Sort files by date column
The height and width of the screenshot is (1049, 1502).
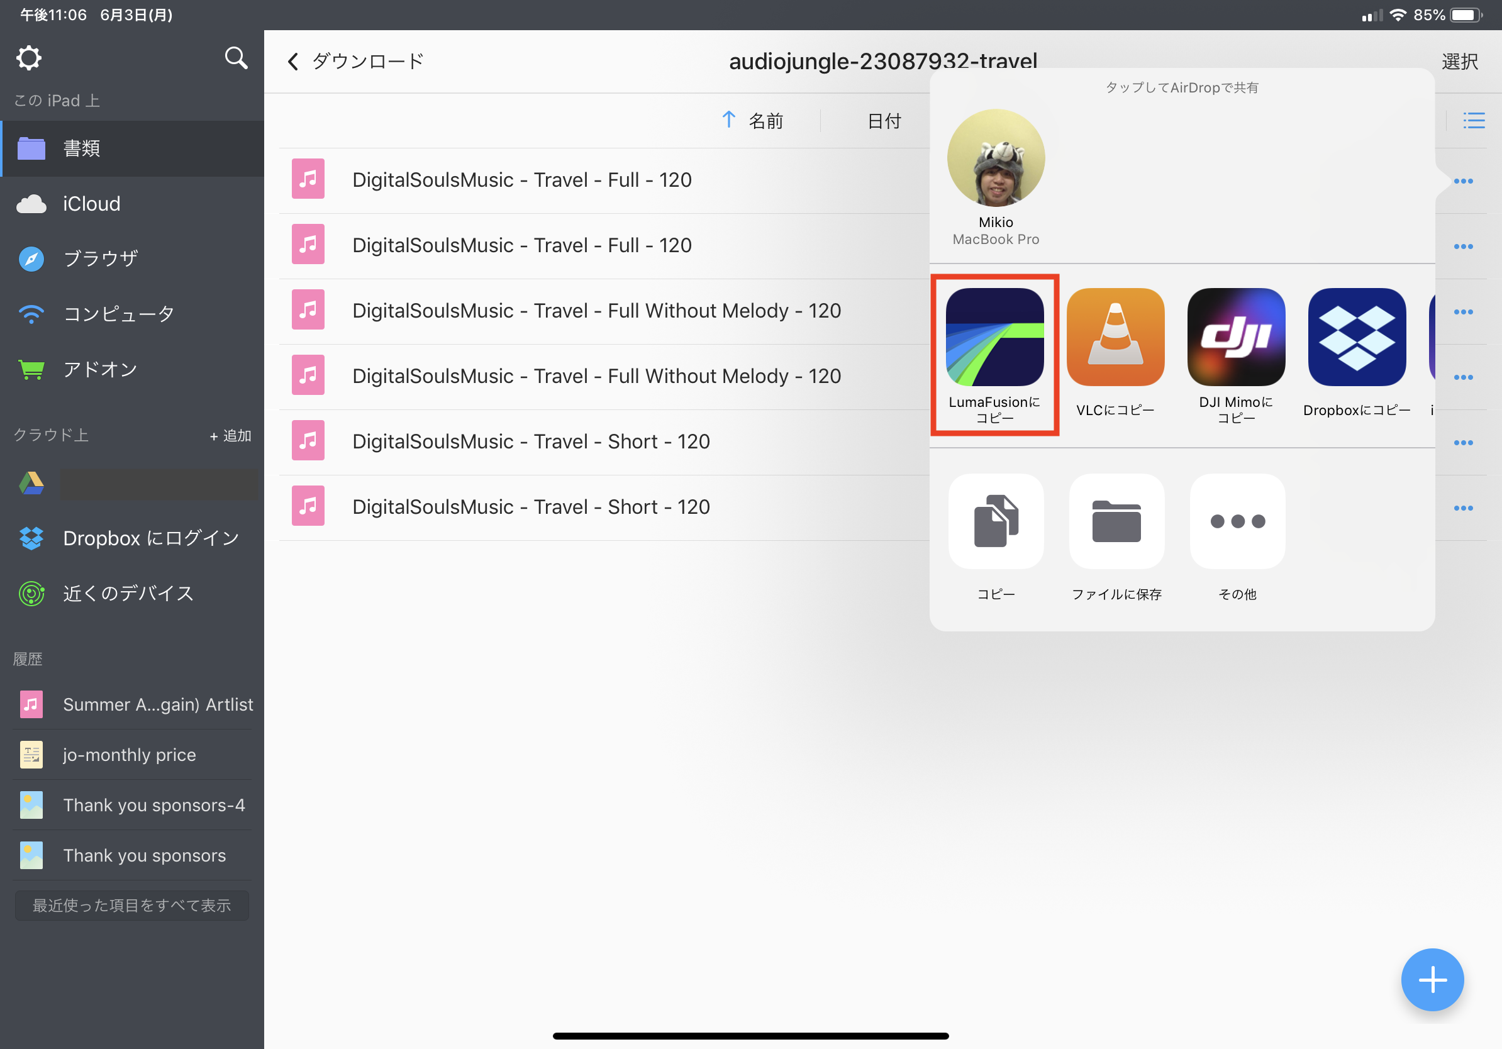[884, 121]
